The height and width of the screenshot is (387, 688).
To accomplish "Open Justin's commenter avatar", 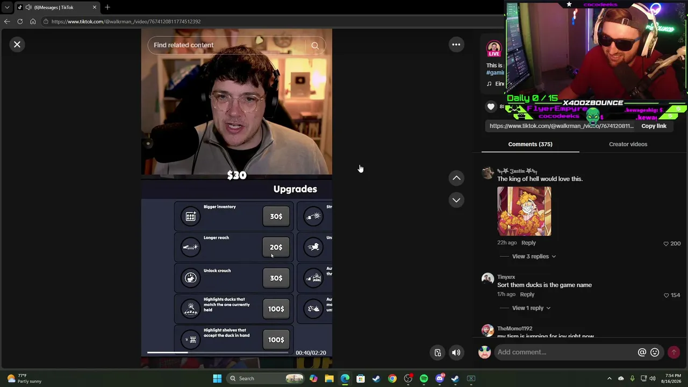I will click(488, 173).
